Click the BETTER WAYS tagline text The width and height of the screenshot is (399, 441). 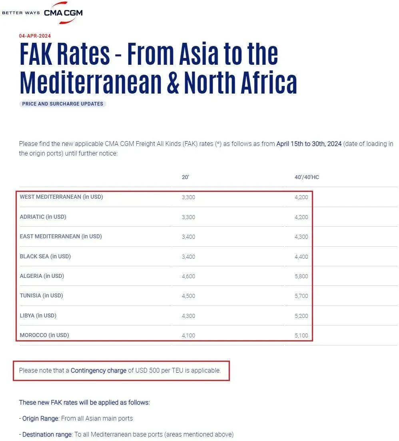21,13
